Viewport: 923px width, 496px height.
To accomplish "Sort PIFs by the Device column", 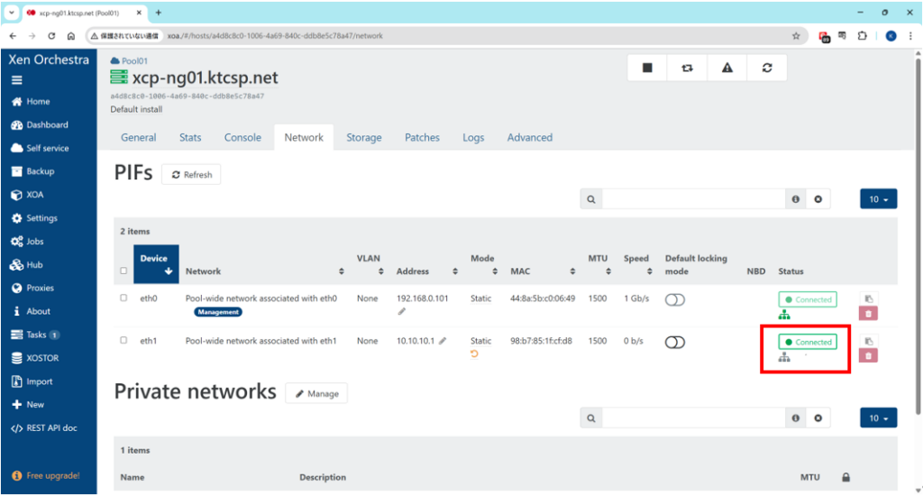I will click(155, 265).
